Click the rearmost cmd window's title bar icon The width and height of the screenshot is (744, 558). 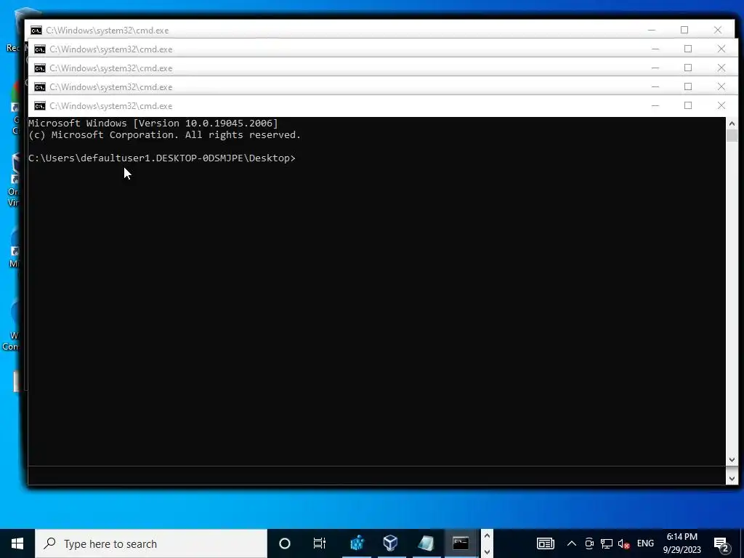pos(36,31)
